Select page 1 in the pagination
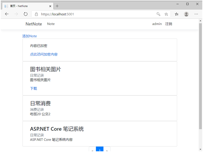The image size is (203, 152). click(100, 149)
